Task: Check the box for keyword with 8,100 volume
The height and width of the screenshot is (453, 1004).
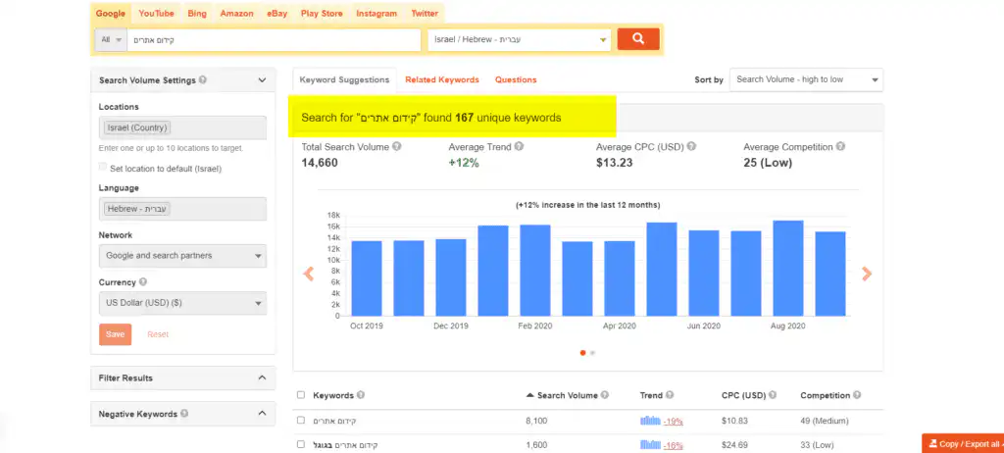Action: tap(301, 421)
